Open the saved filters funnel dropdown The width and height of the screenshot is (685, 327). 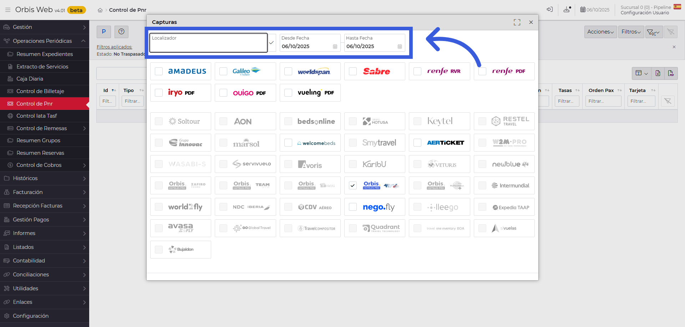pyautogui.click(x=654, y=32)
